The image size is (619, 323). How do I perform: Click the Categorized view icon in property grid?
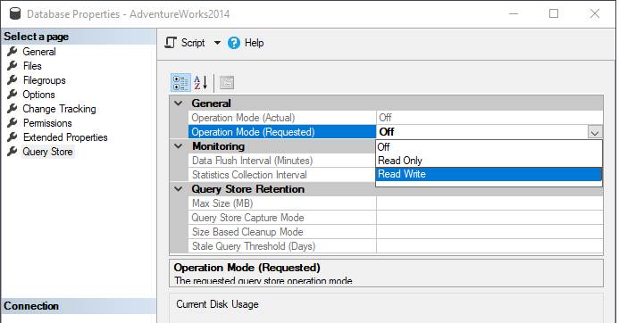coord(180,83)
